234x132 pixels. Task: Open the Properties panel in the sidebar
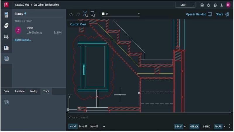pos(6,15)
